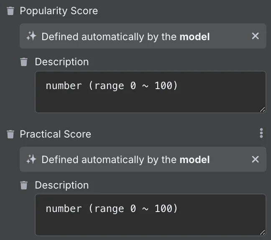The image size is (271, 240).
Task: Dismiss the model-defined banner under Popularity Score
Action: [x=255, y=36]
